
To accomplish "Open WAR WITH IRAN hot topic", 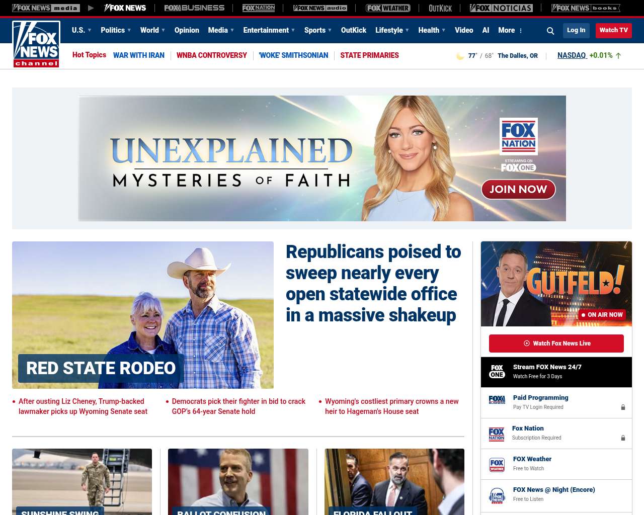I will click(139, 55).
